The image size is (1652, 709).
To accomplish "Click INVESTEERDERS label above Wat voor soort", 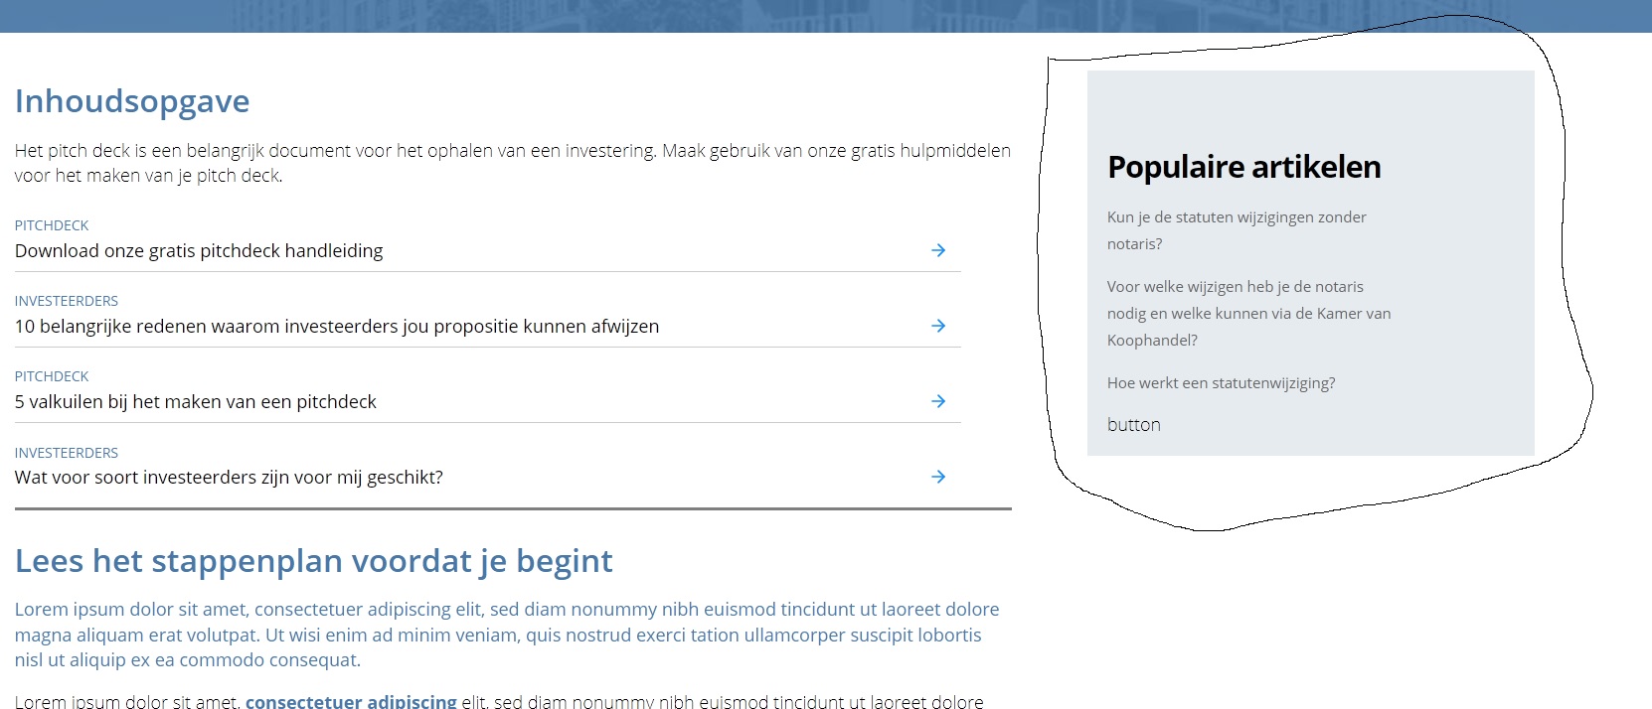I will click(67, 453).
